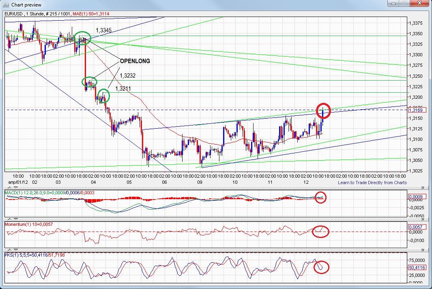The image size is (432, 289).
Task: Grab the splitter bar above the Momentum panel
Action: [x=216, y=219]
